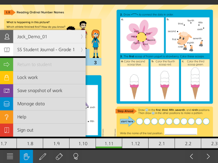Image resolution: width=218 pixels, height=163 pixels.
Task: Expand SS Student Journal - Grade 1
Action: coord(82,50)
